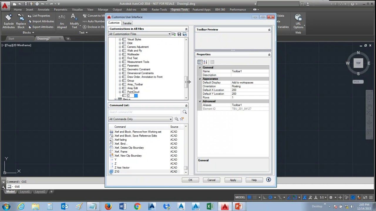The height and width of the screenshot is (211, 376).
Task: Click the Help button
Action: pyautogui.click(x=254, y=180)
